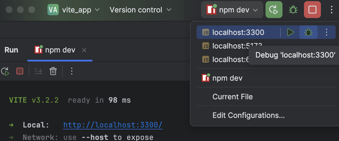Stop the running npm dev process
This screenshot has width=339, height=141.
(312, 10)
